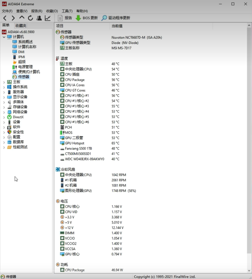
Task: Click the 功耗 power section icon
Action: [x=58, y=265]
